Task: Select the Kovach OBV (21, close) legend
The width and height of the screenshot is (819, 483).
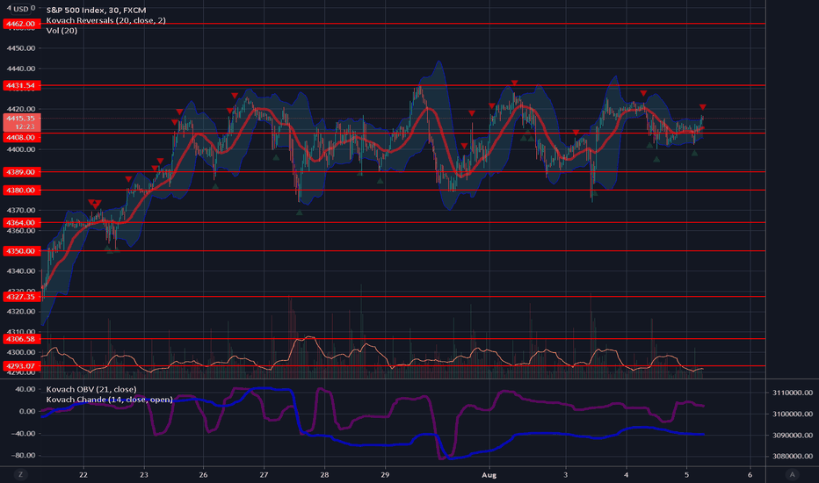Action: pyautogui.click(x=91, y=389)
